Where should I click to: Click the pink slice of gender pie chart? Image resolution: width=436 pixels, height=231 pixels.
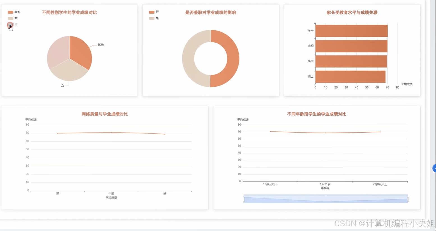(58, 52)
